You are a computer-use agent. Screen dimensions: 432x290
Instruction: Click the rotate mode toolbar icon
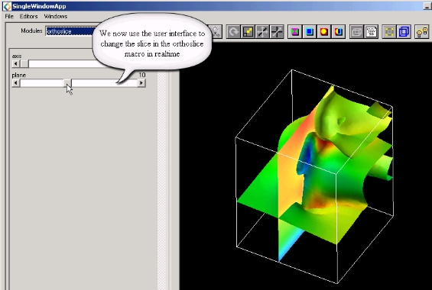pos(234,31)
